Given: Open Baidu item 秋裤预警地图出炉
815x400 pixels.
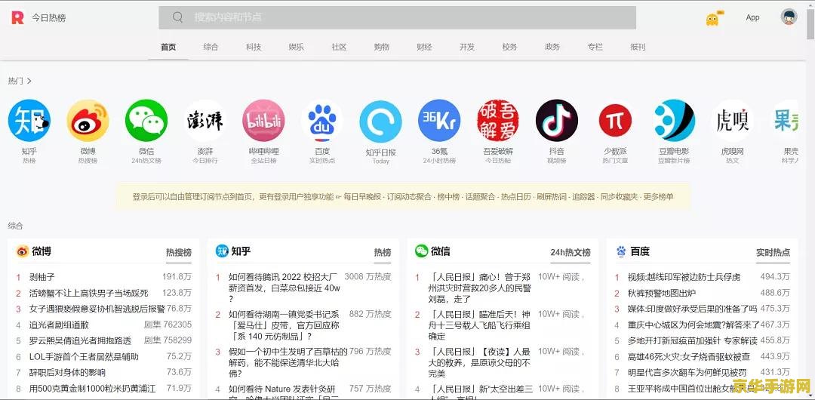Looking at the screenshot, I should coord(662,293).
